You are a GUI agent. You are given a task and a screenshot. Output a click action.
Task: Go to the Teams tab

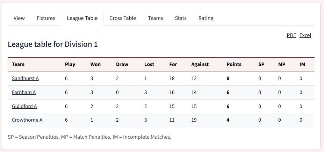point(156,18)
